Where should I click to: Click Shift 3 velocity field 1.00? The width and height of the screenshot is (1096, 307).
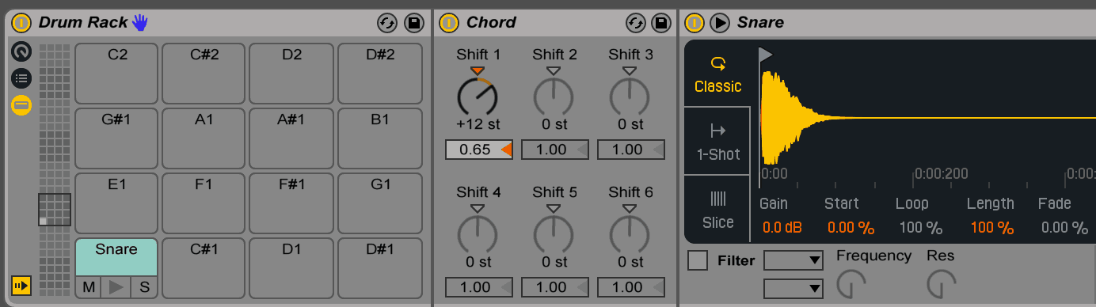coord(630,150)
